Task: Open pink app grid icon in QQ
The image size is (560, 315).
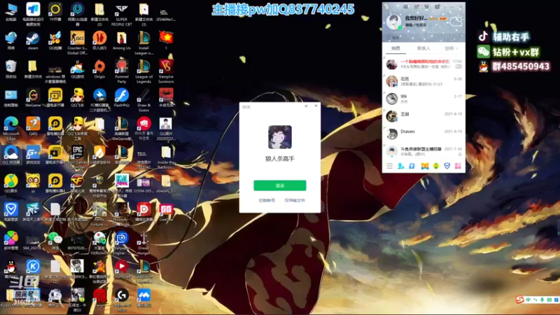Action: [458, 166]
